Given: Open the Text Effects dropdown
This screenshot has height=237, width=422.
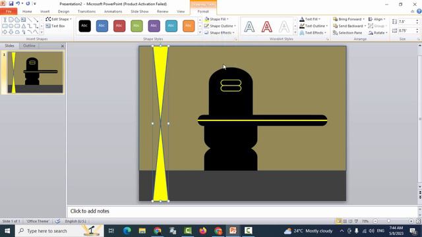Looking at the screenshot, I should [313, 32].
